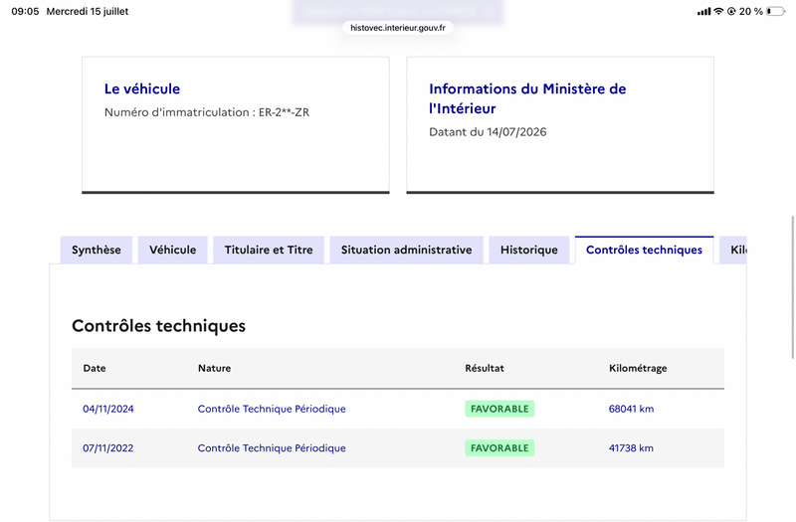Screen dimensions: 796x522
Task: Click the 04/11/2024 date cell
Action: coord(108,409)
